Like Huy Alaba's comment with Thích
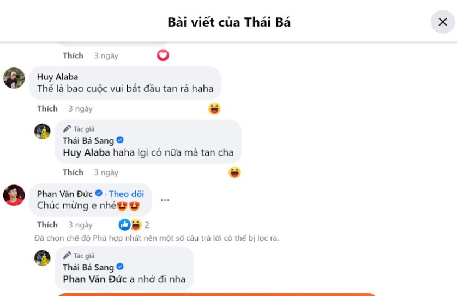The image size is (457, 296). pos(47,108)
